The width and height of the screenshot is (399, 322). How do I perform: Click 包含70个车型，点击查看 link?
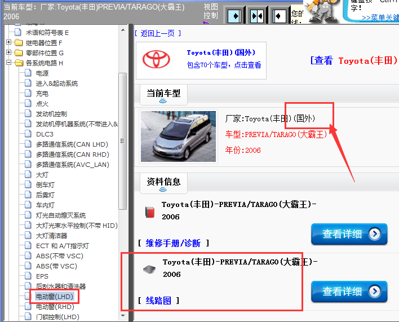click(x=224, y=65)
